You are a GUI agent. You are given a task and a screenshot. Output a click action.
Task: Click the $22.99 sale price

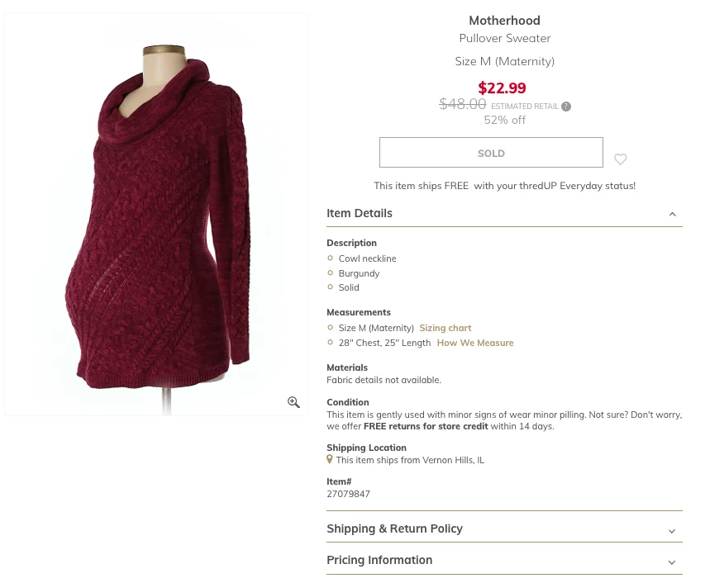click(x=502, y=88)
